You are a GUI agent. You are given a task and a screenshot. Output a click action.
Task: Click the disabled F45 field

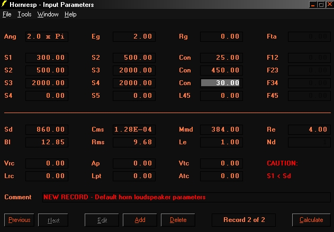click(x=309, y=96)
